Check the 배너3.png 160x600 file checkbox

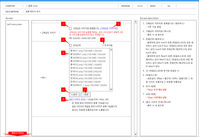tap(71, 68)
